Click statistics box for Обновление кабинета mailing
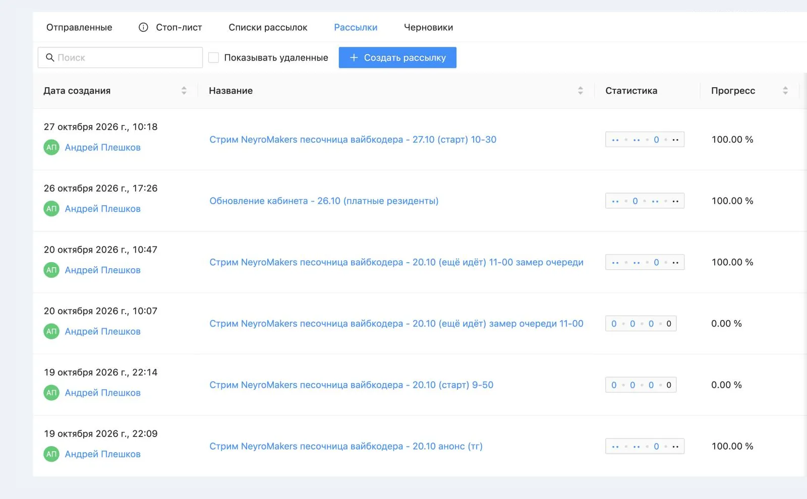 tap(645, 201)
